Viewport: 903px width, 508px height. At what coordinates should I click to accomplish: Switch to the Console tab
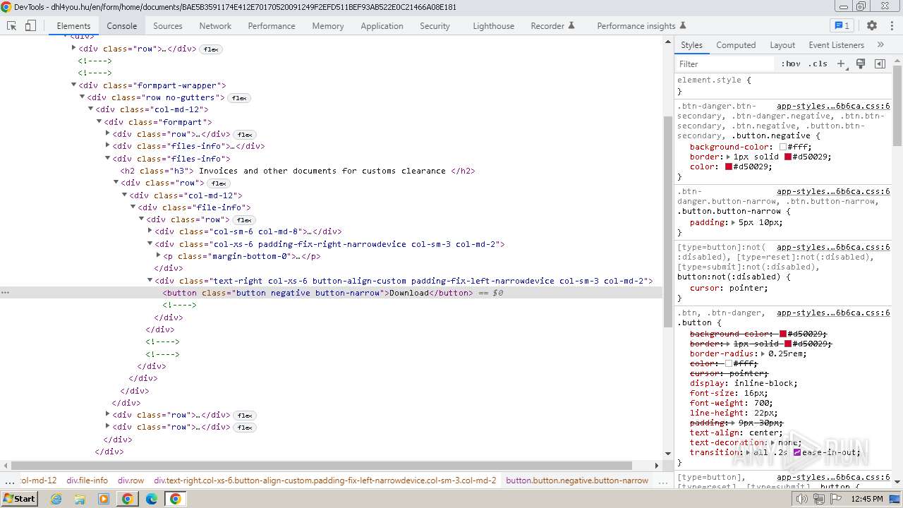[x=122, y=25]
